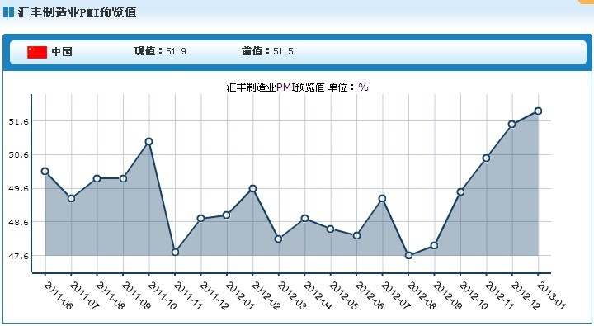This screenshot has height=326, width=594.
Task: Select the 2011-06 data point
Action: click(45, 172)
